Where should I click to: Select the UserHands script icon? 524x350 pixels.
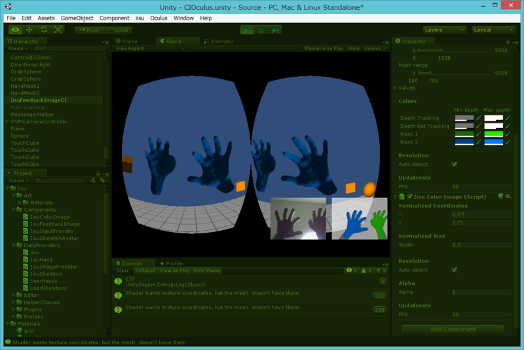26,281
